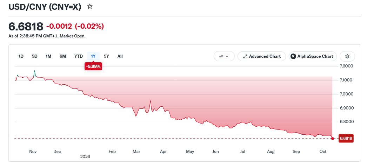
Task: Select the 1Y time range
Action: pos(93,56)
